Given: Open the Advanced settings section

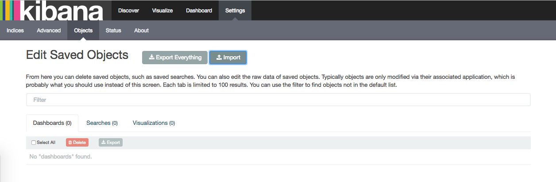Looking at the screenshot, I should (49, 31).
